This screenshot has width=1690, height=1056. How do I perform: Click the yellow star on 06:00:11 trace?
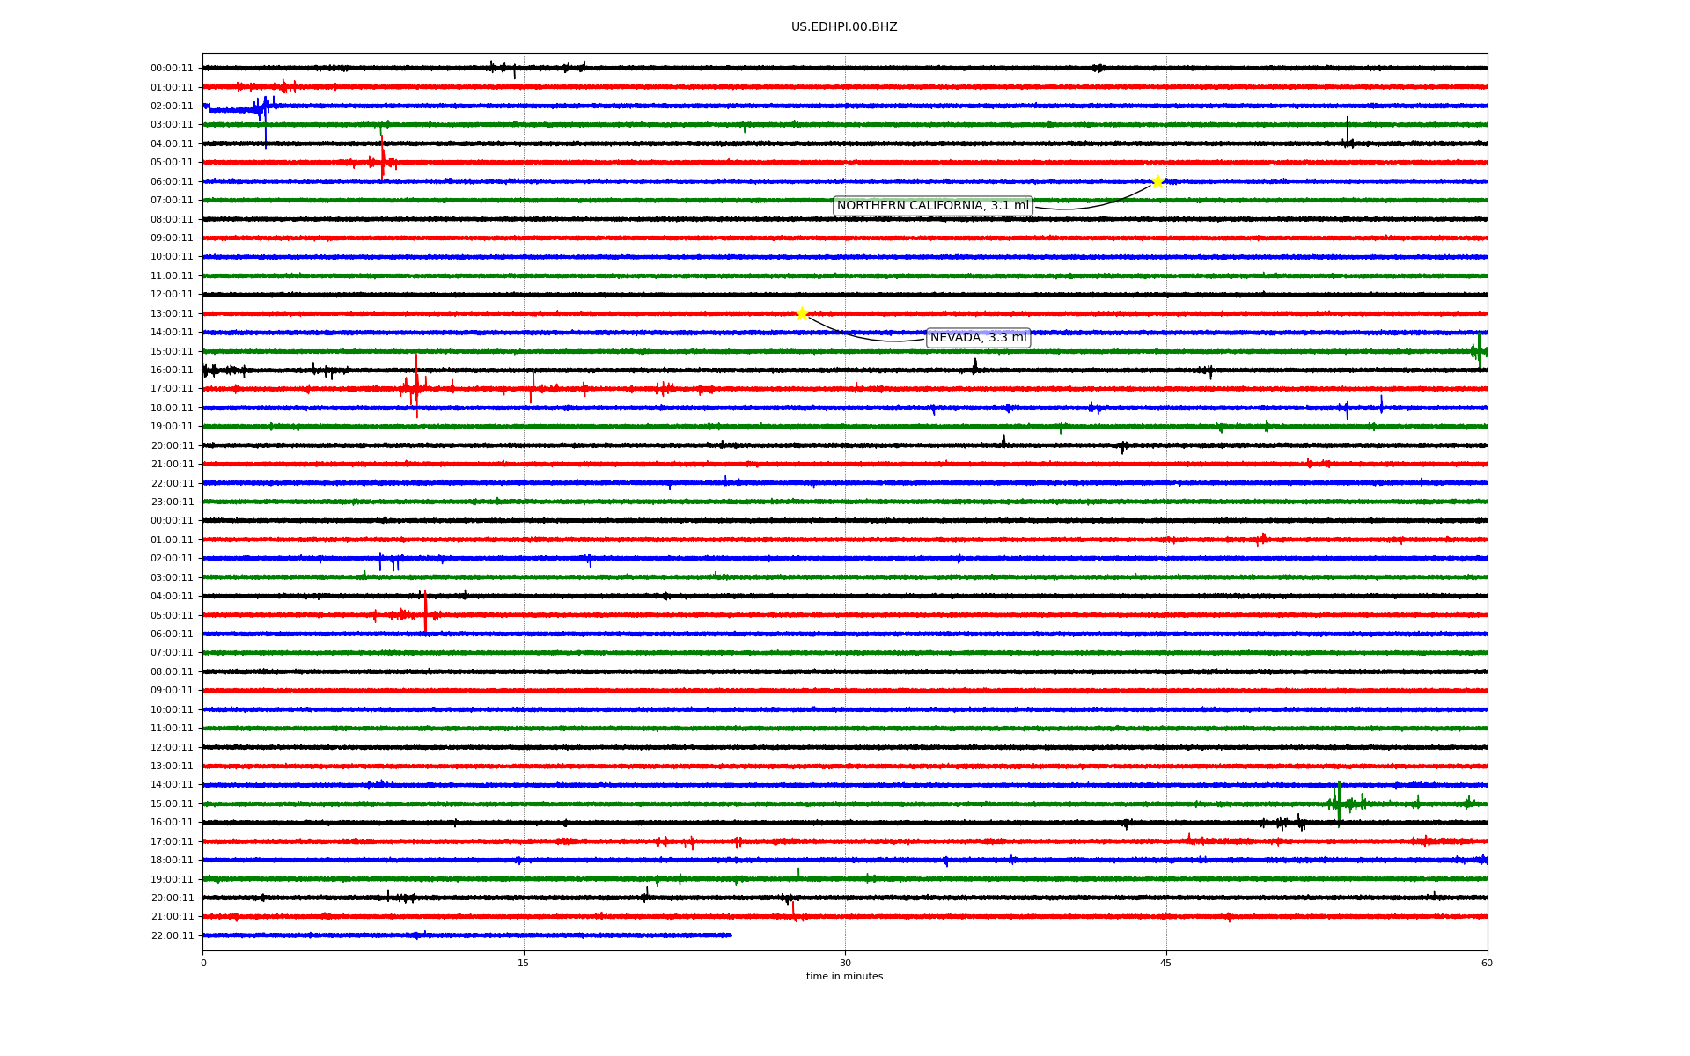(1157, 181)
